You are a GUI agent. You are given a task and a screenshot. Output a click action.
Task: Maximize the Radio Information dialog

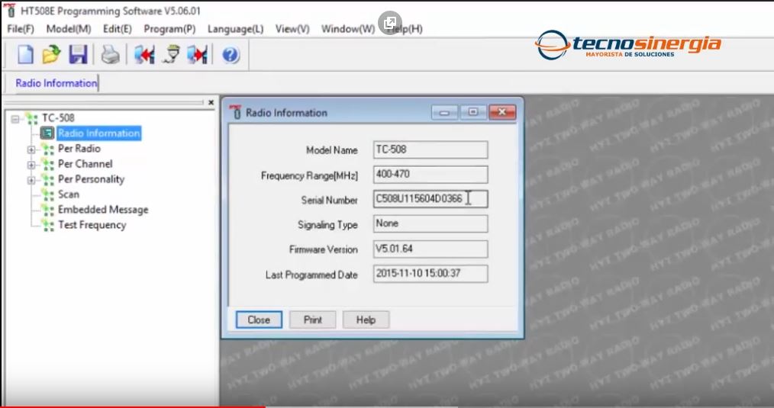(x=473, y=112)
